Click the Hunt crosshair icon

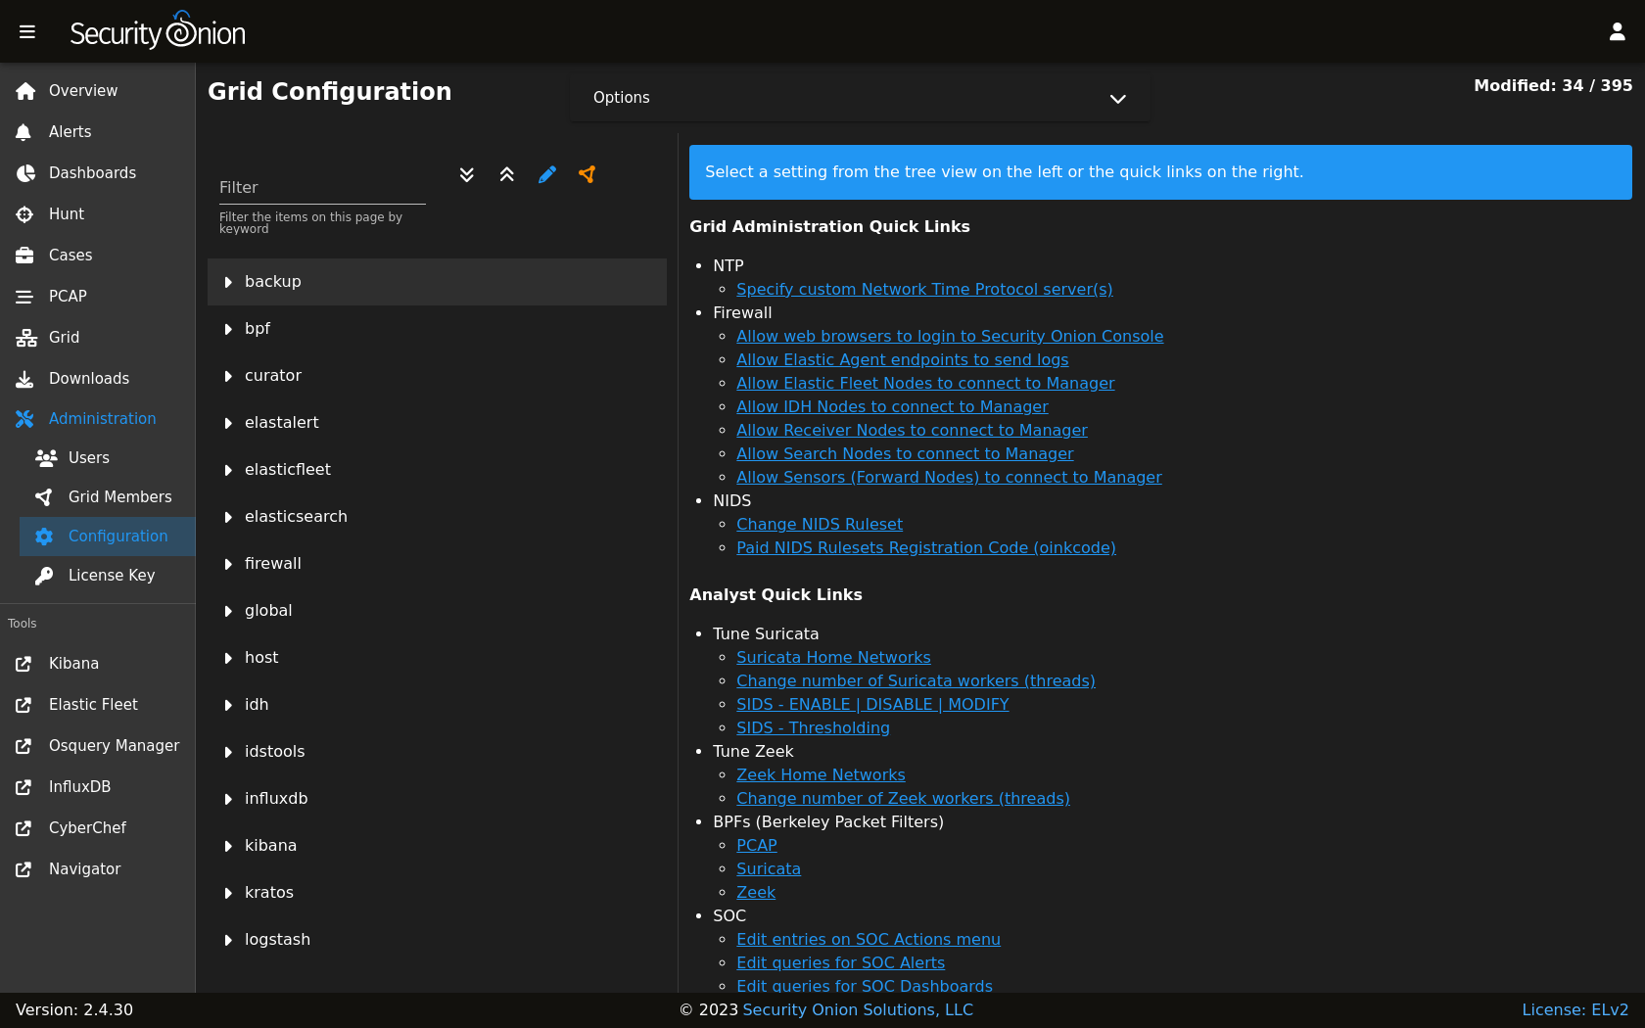point(25,214)
